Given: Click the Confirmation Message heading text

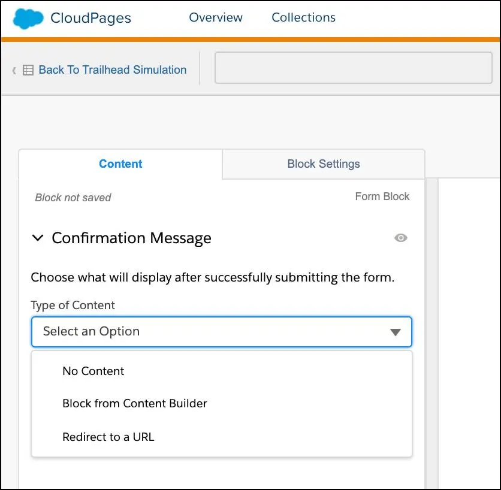Looking at the screenshot, I should click(x=131, y=238).
